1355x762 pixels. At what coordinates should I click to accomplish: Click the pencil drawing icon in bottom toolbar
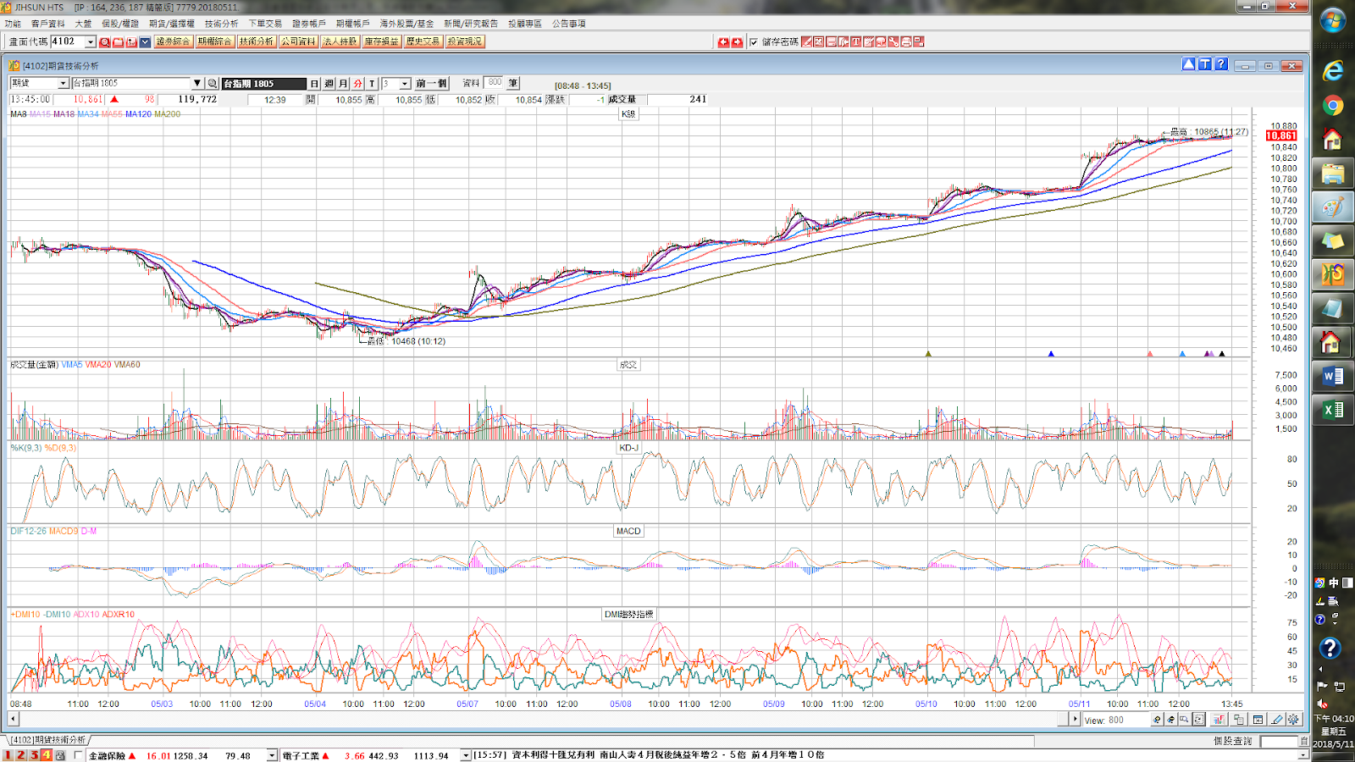(1277, 720)
